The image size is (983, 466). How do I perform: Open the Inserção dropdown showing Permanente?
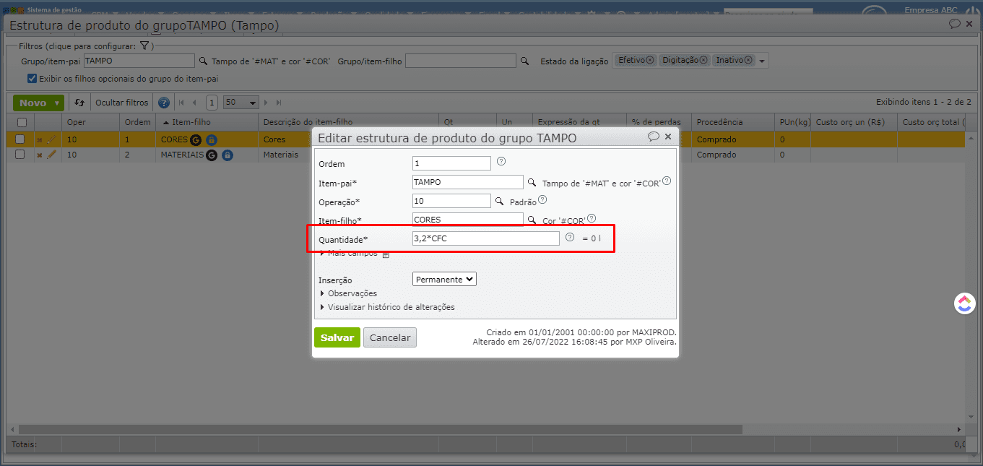point(444,279)
